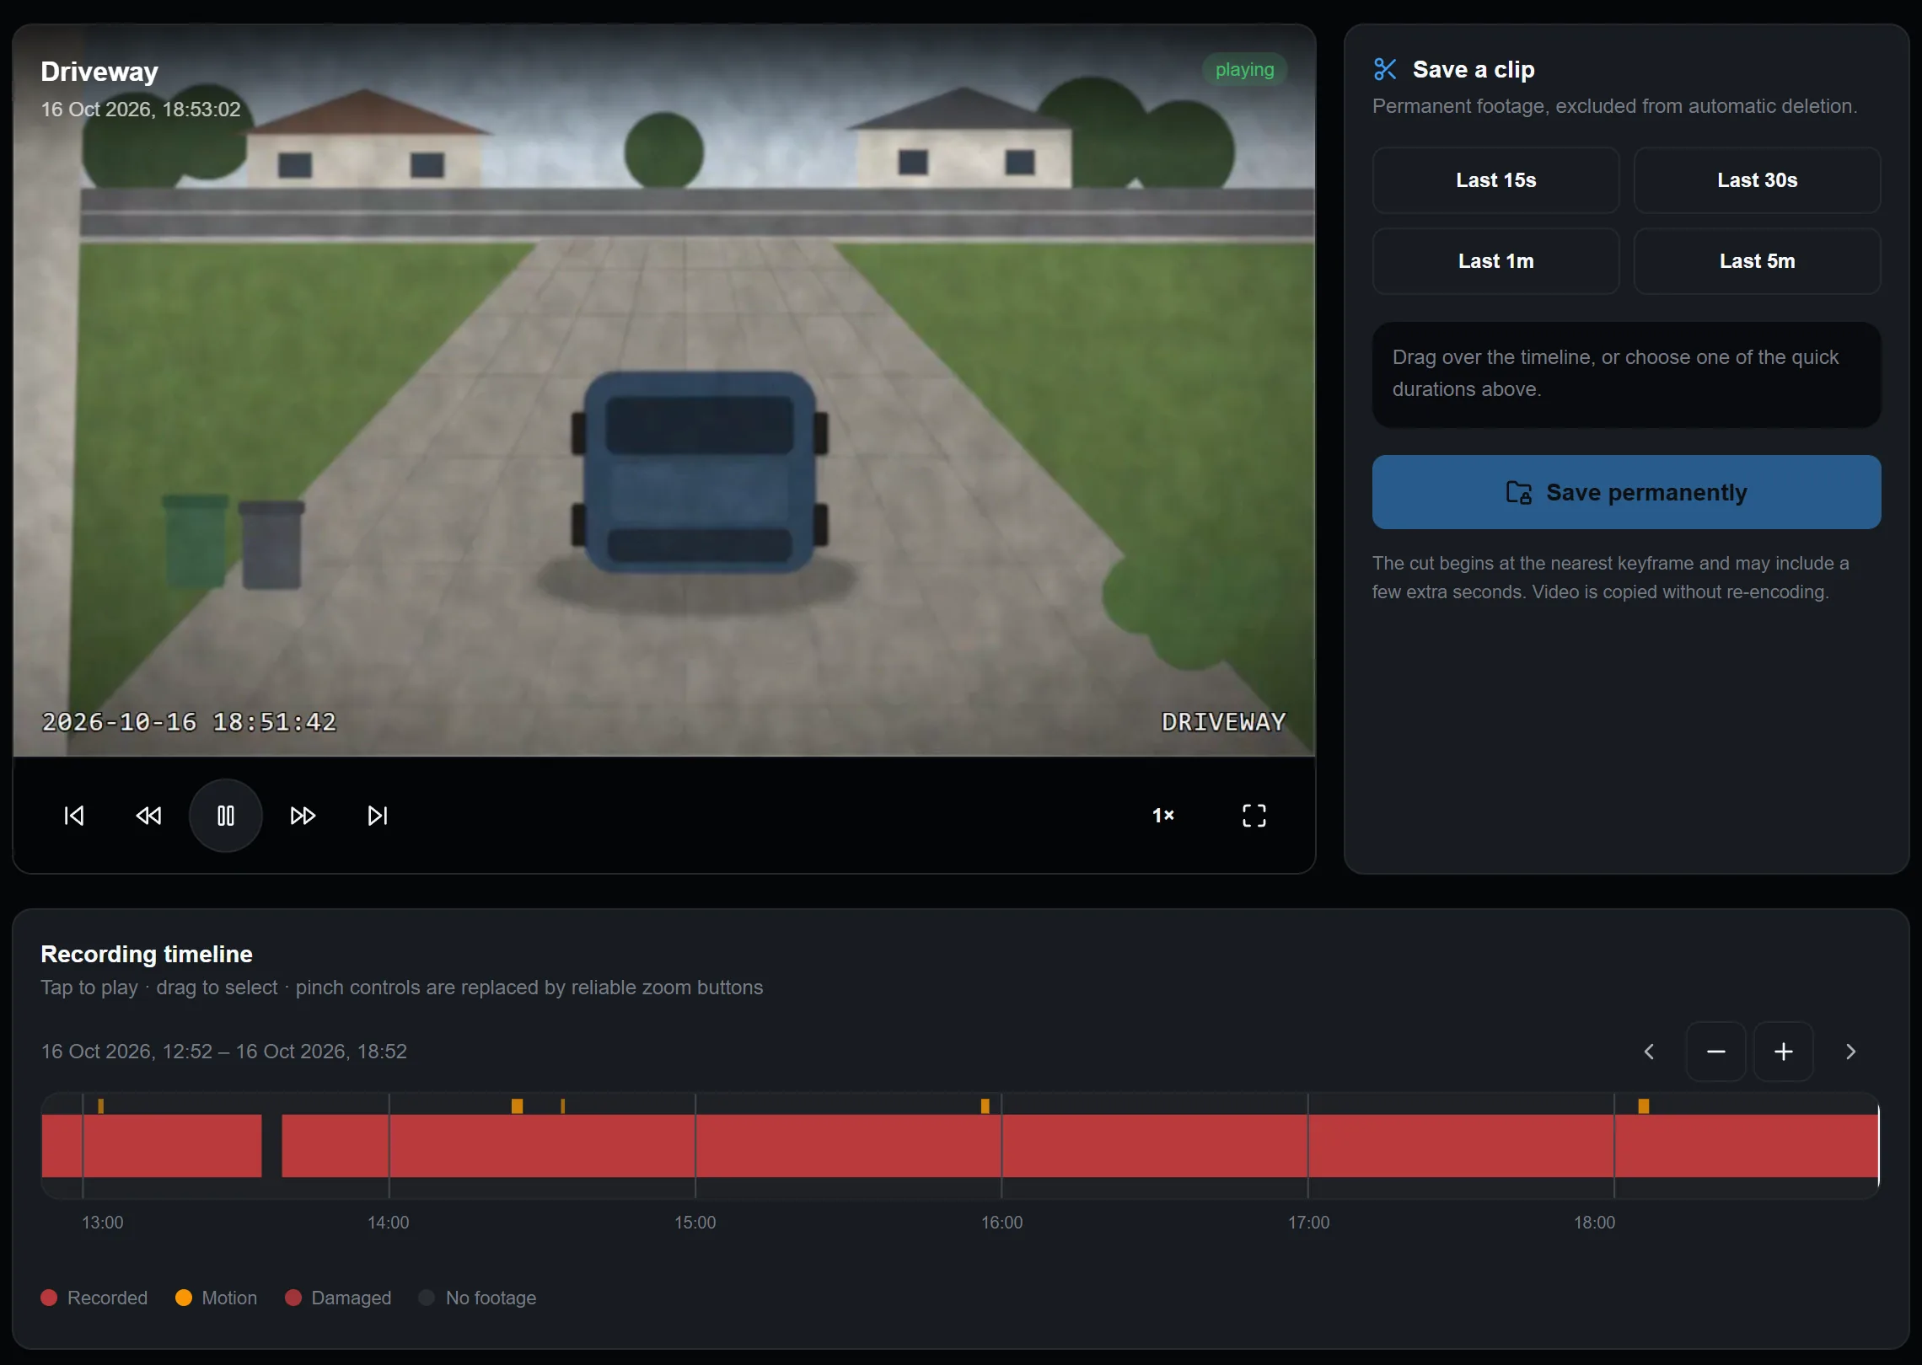The image size is (1922, 1365).
Task: Jump to the motion marker before 16:00
Action: tap(985, 1105)
